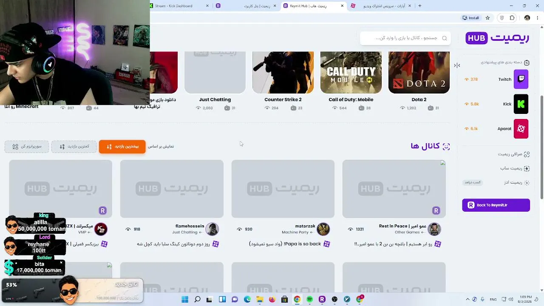Open the میکسرلند channel avatar

[x=101, y=229]
